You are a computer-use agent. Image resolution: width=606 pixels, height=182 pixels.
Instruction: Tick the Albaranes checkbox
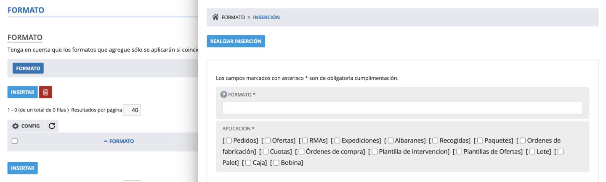click(x=391, y=140)
